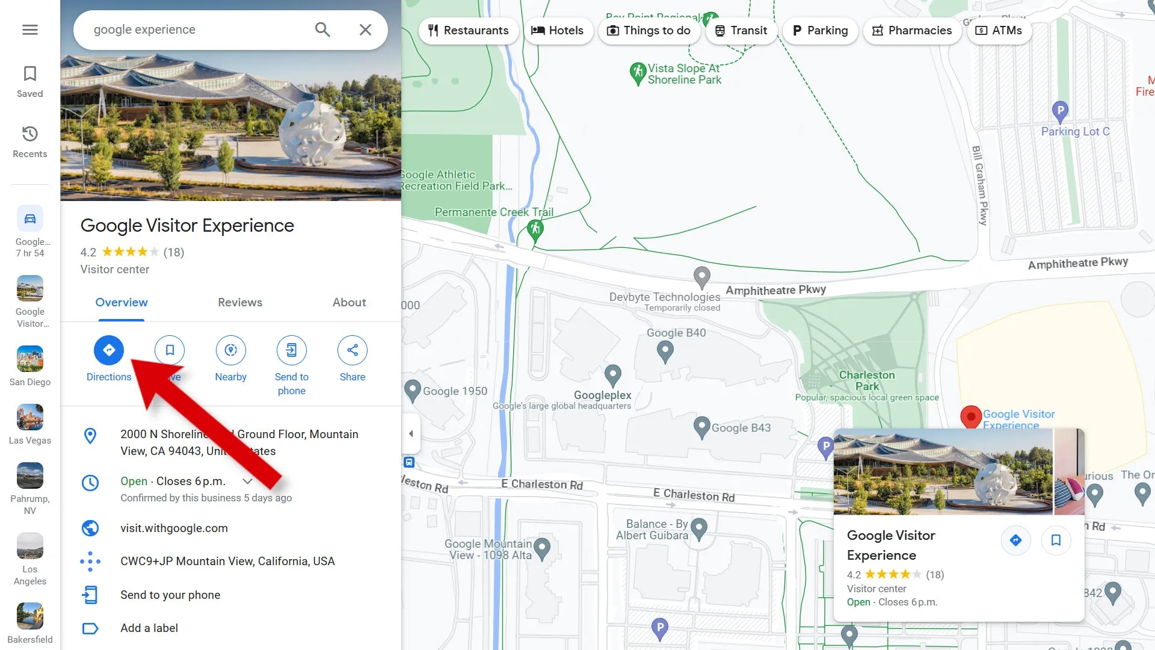
Task: Switch to the About tab
Action: [350, 302]
